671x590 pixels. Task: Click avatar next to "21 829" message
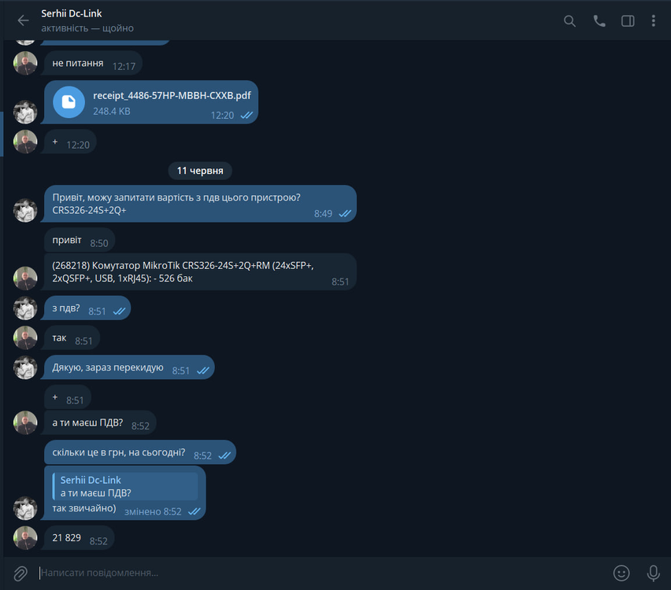pos(25,538)
